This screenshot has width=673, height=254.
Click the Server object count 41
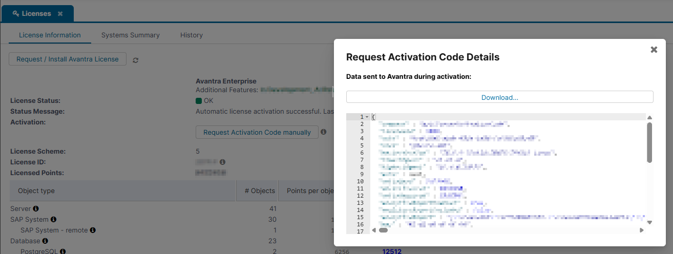[272, 209]
